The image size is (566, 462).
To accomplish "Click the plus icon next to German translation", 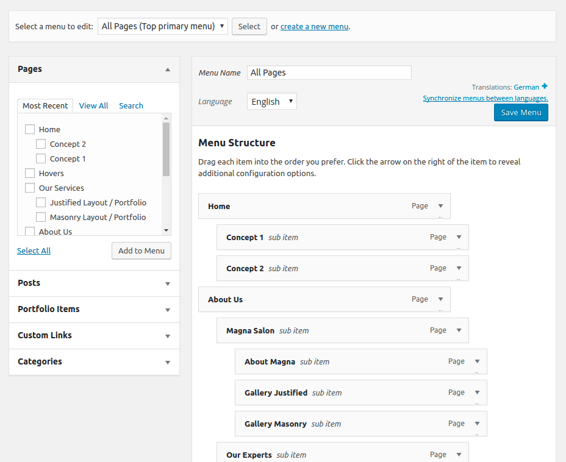I will tap(545, 87).
